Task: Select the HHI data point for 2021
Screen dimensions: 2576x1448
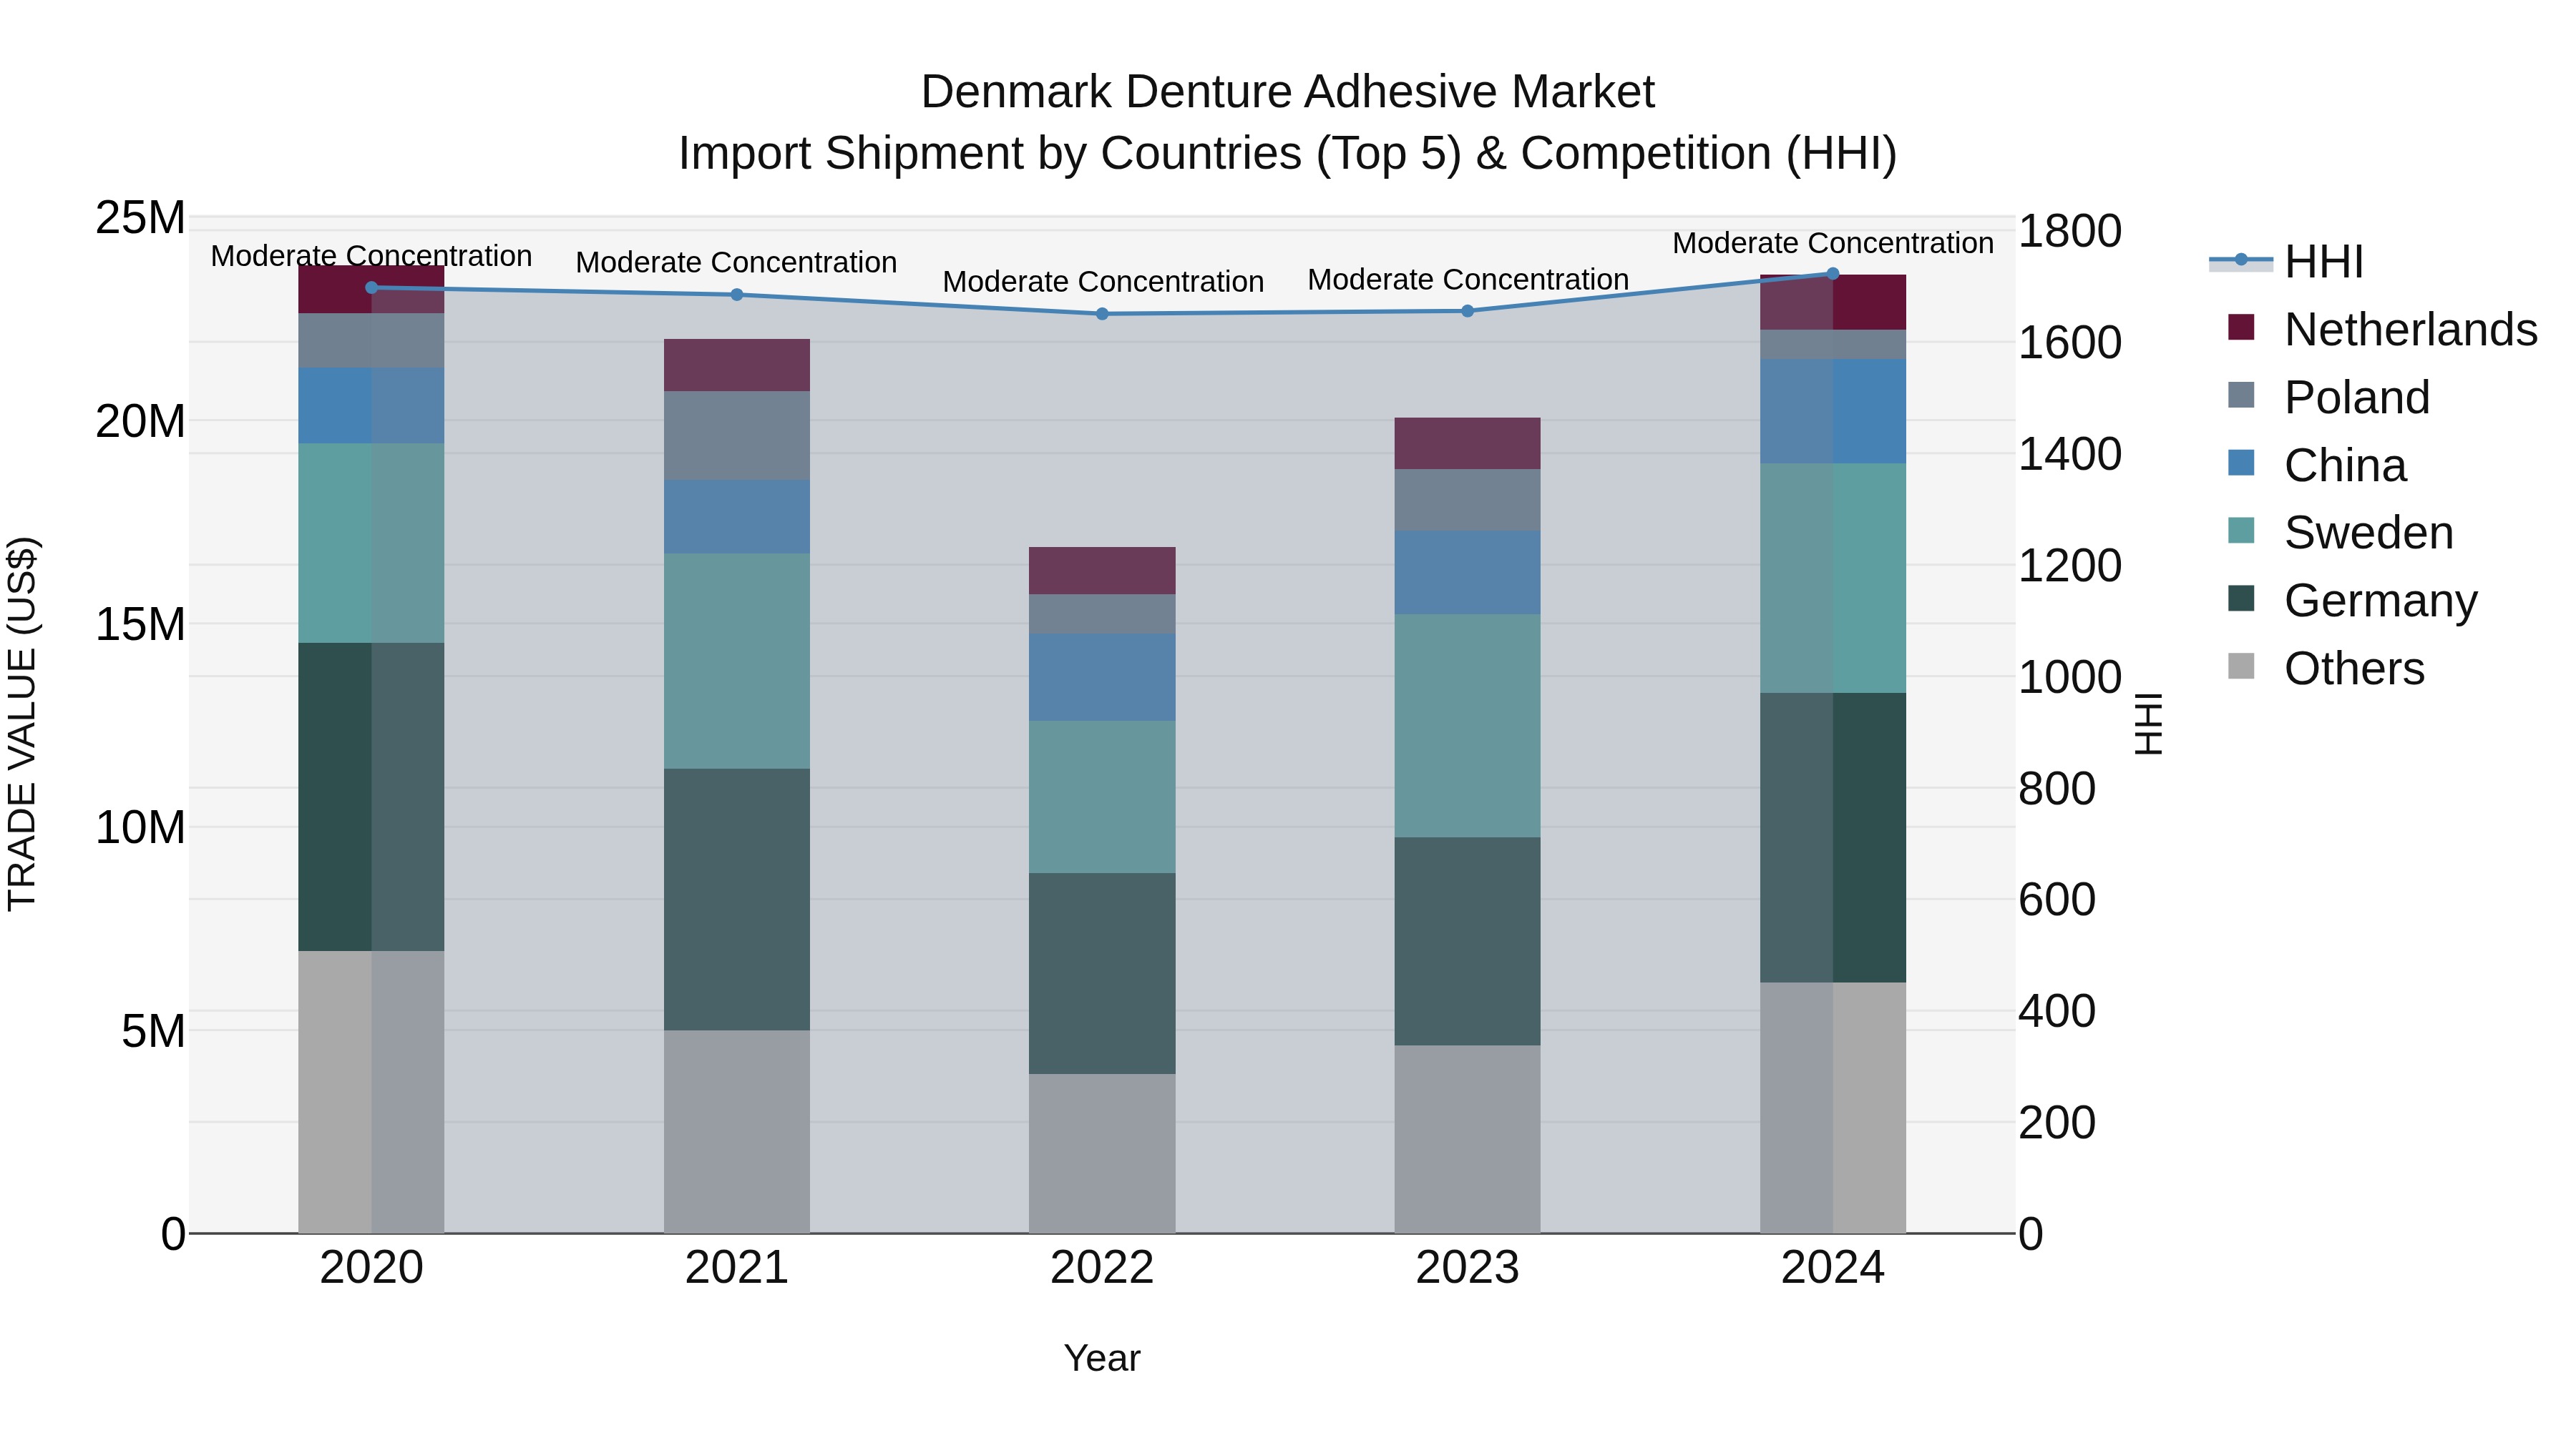Action: (x=737, y=295)
